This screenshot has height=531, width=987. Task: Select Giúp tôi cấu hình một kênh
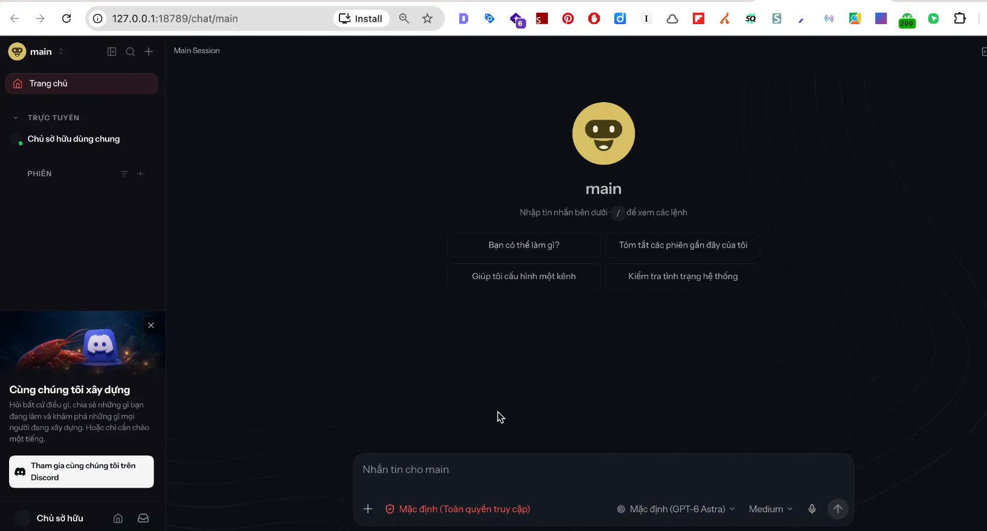tap(524, 277)
